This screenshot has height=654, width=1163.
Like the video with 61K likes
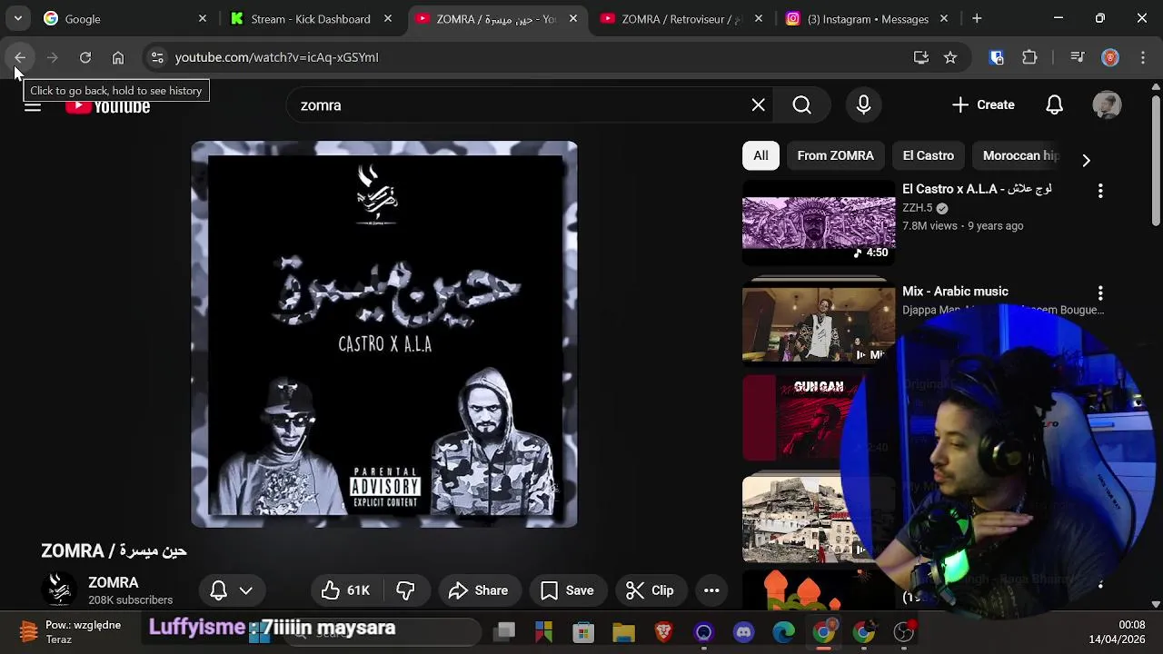point(346,590)
